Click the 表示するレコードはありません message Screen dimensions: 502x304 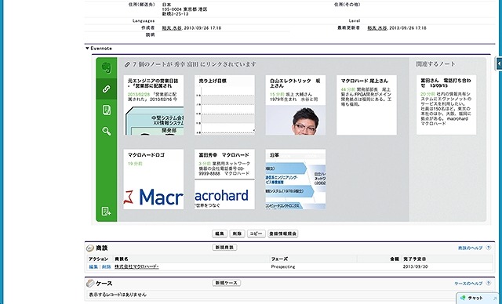coord(118,295)
